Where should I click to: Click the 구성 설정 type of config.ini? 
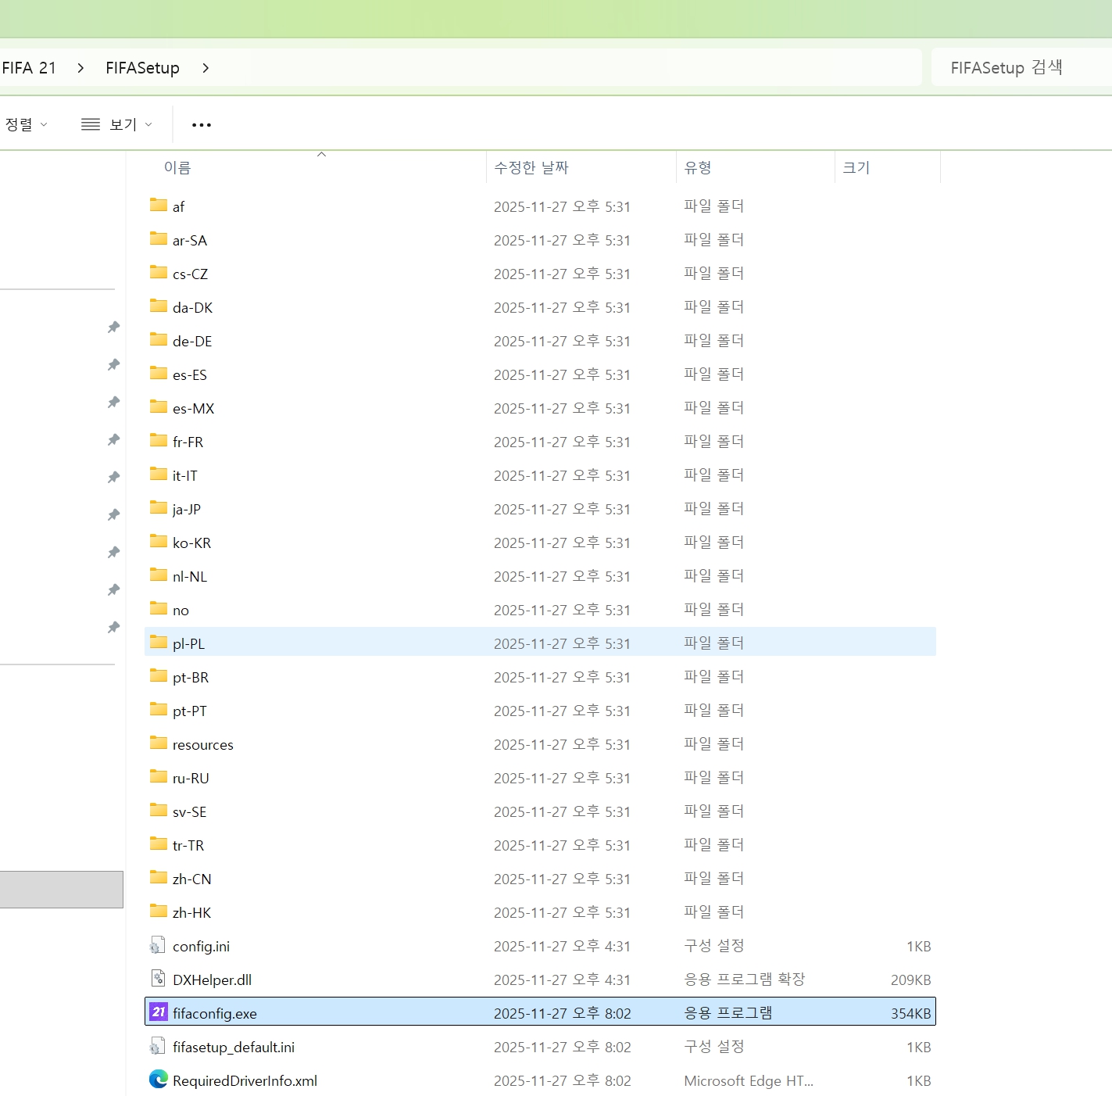(713, 945)
